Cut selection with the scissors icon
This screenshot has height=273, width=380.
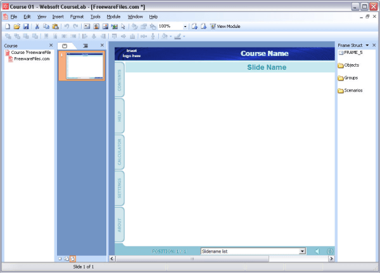click(x=37, y=26)
